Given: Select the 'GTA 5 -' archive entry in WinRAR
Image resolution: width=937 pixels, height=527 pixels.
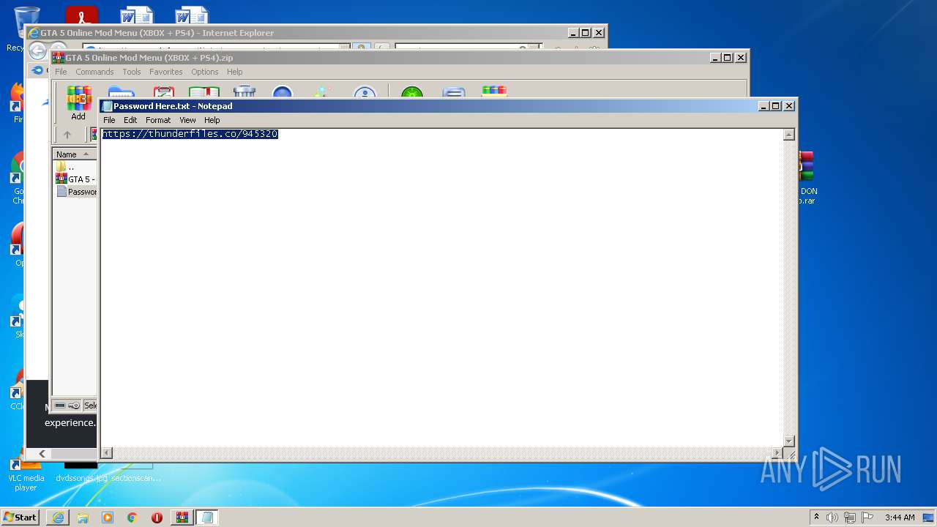Looking at the screenshot, I should pos(75,179).
